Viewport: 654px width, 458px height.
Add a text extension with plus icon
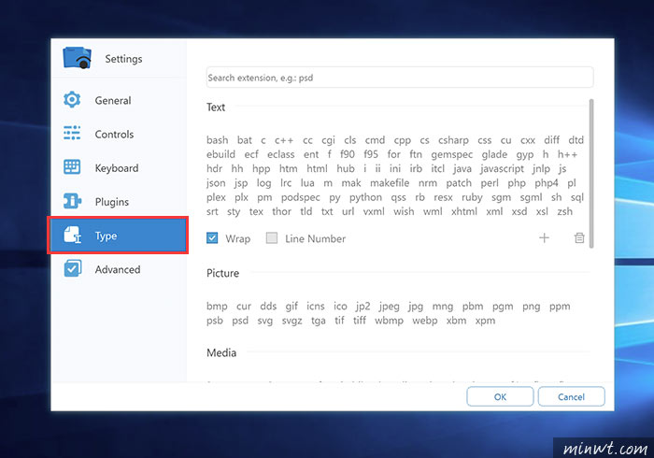(x=545, y=238)
